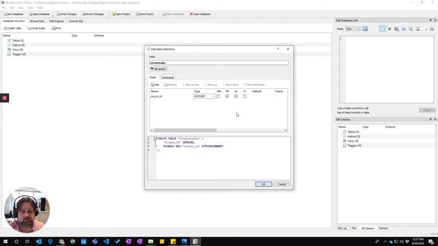Select Views (0) in the DB Schema panel
Screen dimensions: 438x246
[x=353, y=141]
